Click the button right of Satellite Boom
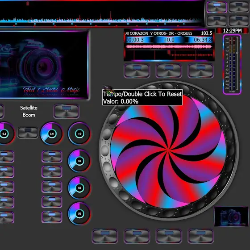Viewport: 250px width, 250px height. click(67, 111)
